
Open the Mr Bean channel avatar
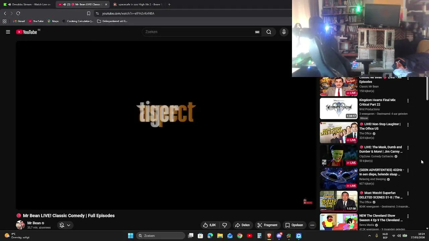click(x=20, y=225)
